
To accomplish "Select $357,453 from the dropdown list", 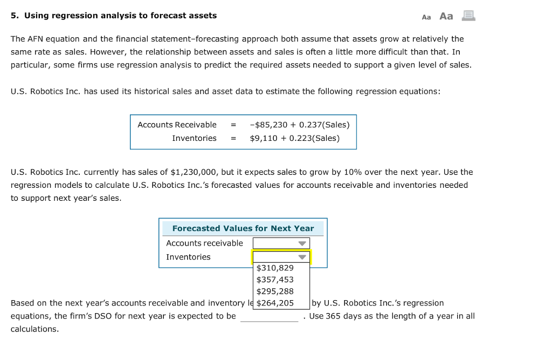I will coord(274,279).
